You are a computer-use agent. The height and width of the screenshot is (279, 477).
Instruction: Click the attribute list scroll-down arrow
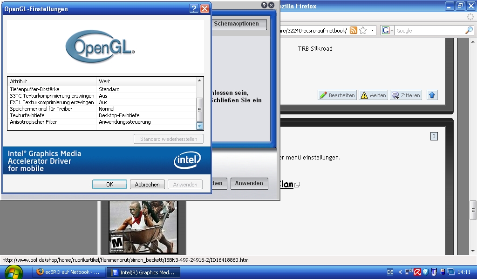point(200,126)
